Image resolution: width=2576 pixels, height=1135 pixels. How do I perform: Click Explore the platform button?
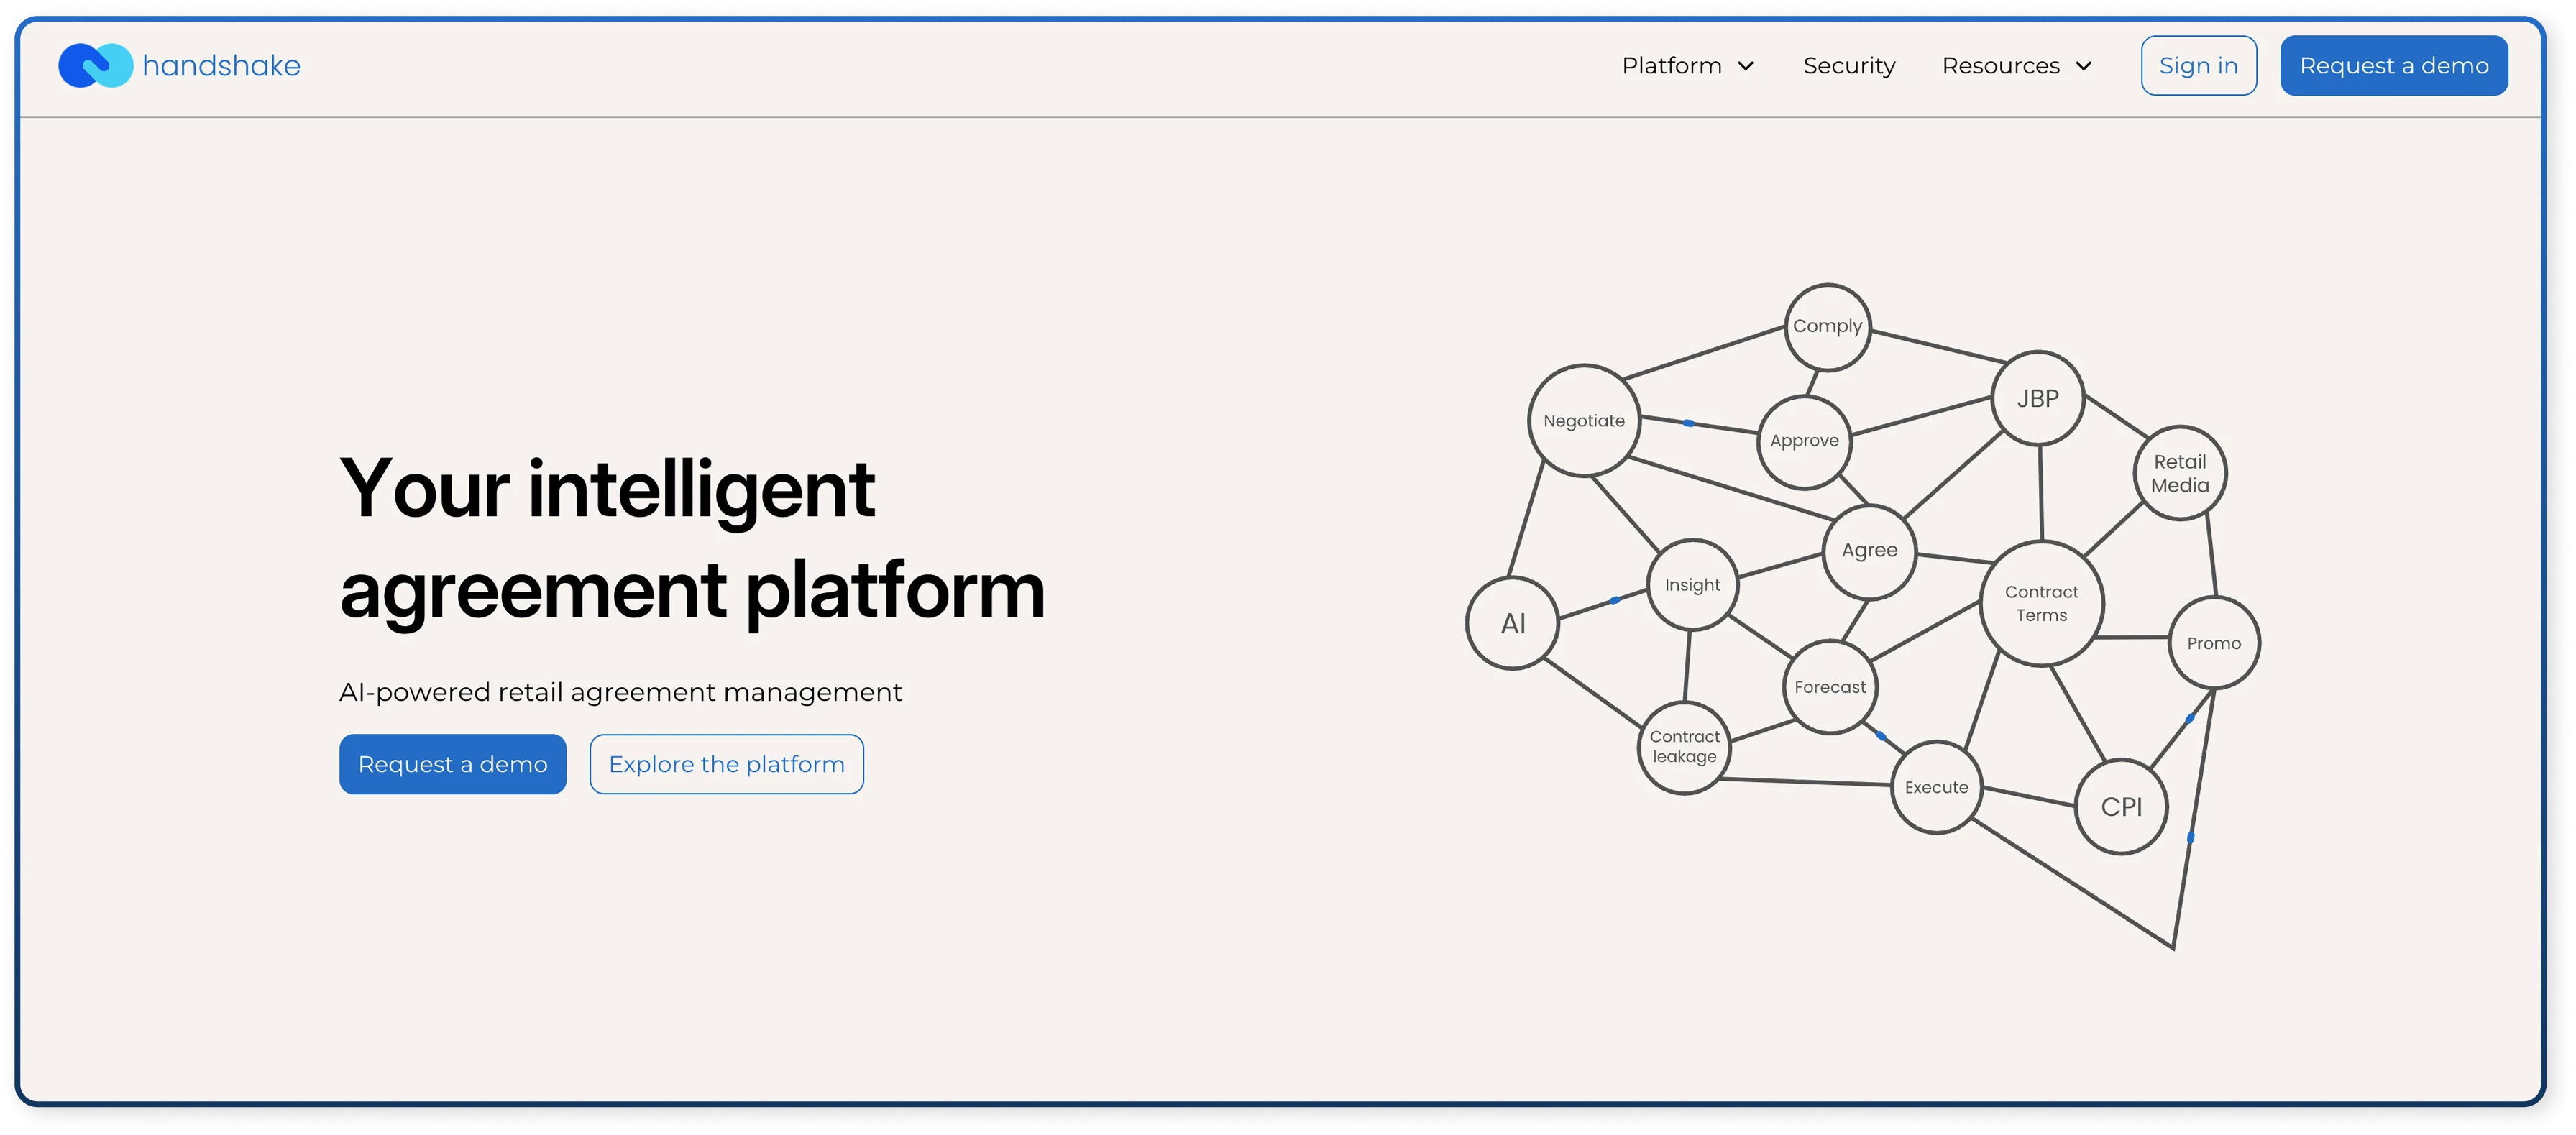coord(726,764)
